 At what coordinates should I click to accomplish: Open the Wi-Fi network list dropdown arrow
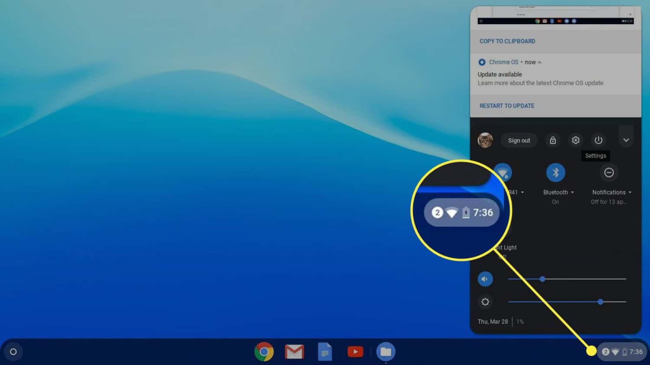point(523,192)
